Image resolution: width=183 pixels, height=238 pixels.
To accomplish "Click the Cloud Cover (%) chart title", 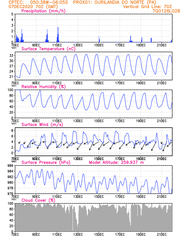I will click(x=38, y=200).
